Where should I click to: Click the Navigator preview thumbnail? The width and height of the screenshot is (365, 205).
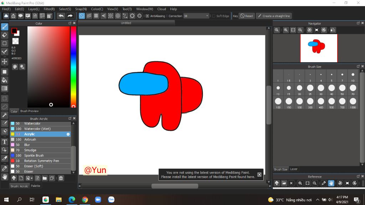[x=319, y=48]
